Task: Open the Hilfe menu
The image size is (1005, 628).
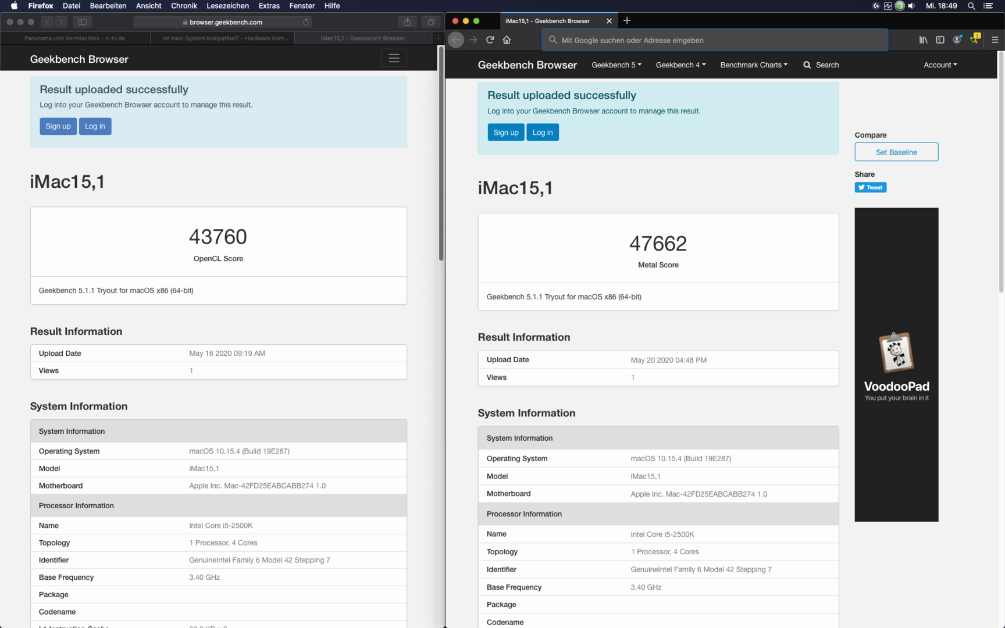Action: point(332,6)
